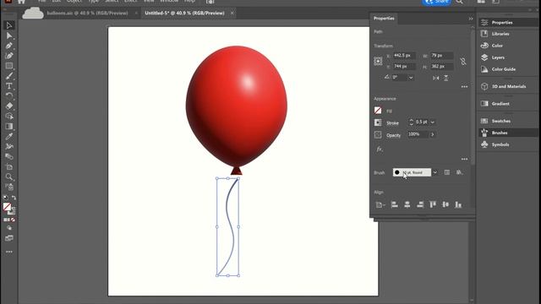541x304 pixels.
Task: Open the Brush definition dropdown
Action: (x=435, y=172)
